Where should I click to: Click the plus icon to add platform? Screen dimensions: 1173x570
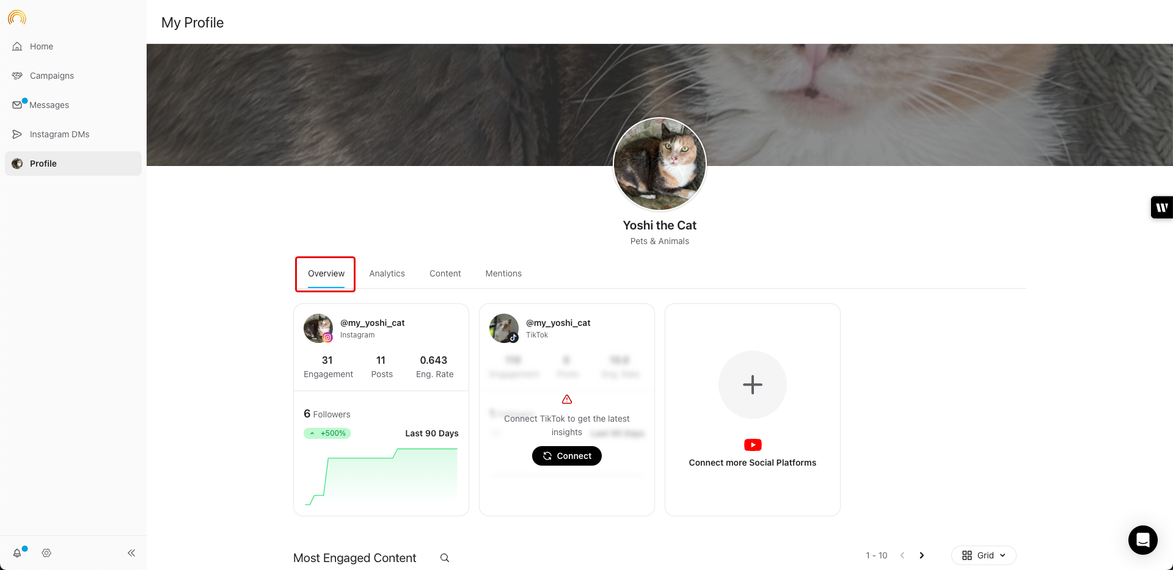click(x=753, y=384)
